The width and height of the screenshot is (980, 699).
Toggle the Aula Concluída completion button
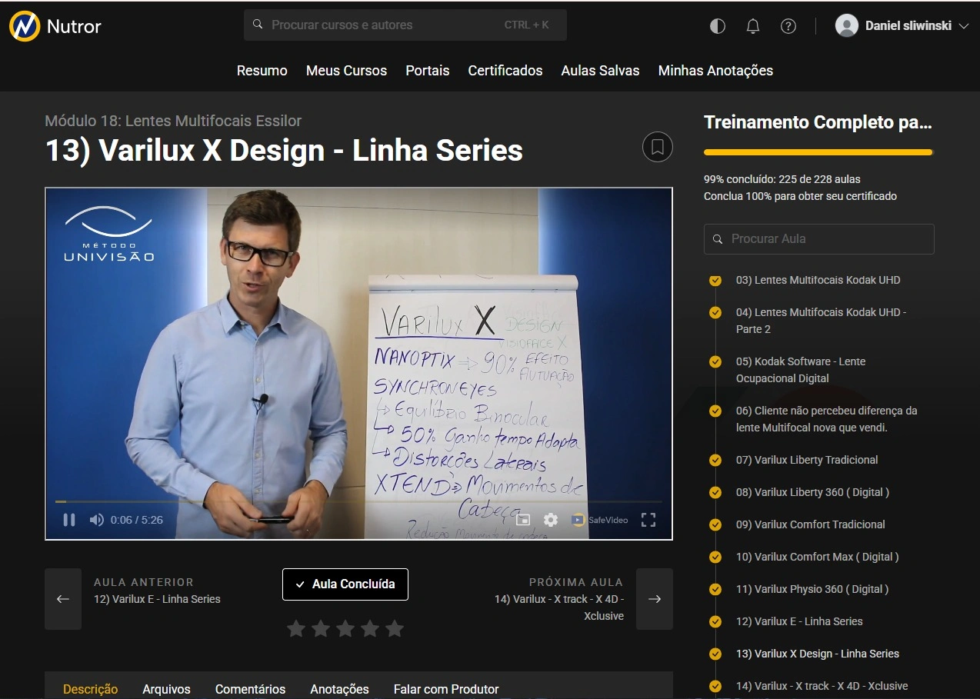point(345,584)
